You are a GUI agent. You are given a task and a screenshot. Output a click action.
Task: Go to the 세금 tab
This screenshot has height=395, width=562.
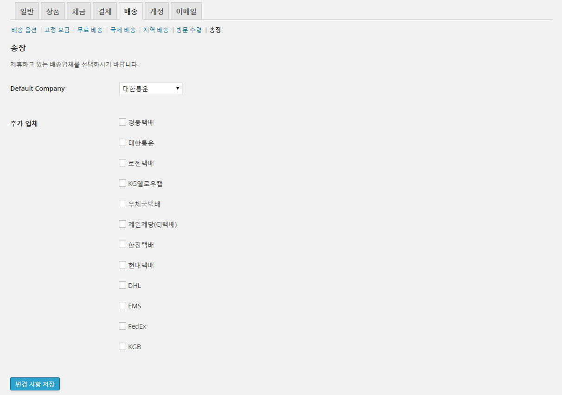pyautogui.click(x=79, y=12)
